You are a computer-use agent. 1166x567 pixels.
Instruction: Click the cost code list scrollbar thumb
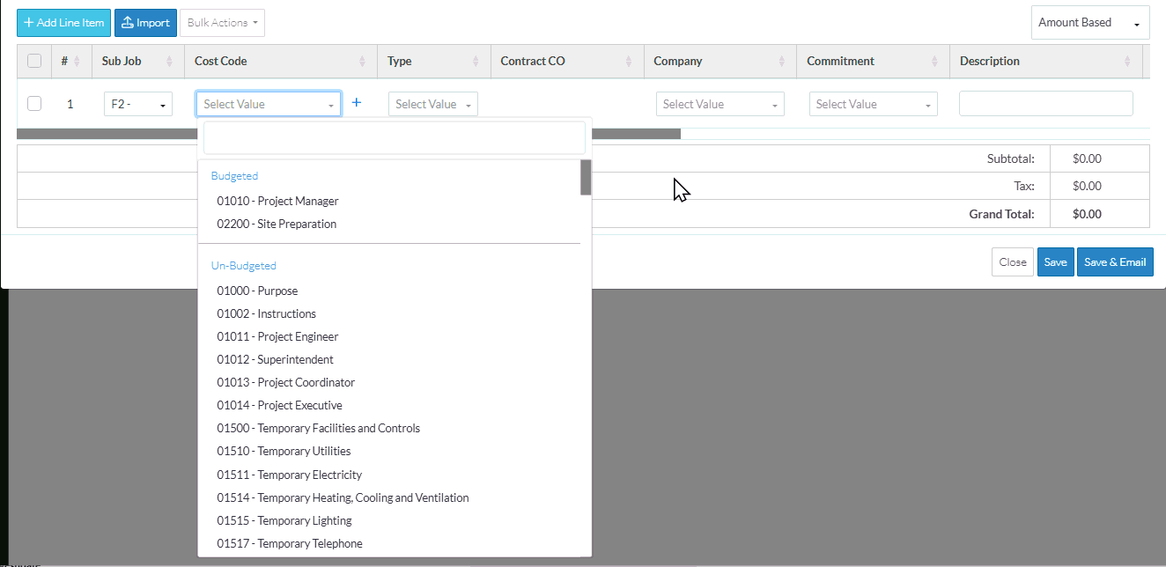(x=586, y=177)
